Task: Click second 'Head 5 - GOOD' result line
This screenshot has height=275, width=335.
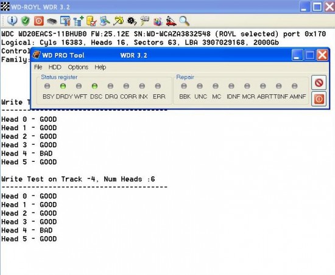Action: [x=29, y=238]
